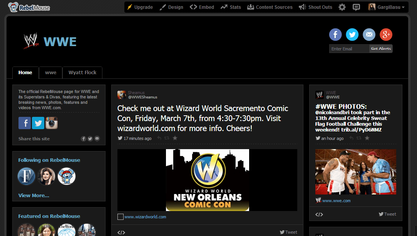The height and width of the screenshot is (236, 417).
Task: Reply to WWE PHOTOS tweet
Action: (351, 138)
